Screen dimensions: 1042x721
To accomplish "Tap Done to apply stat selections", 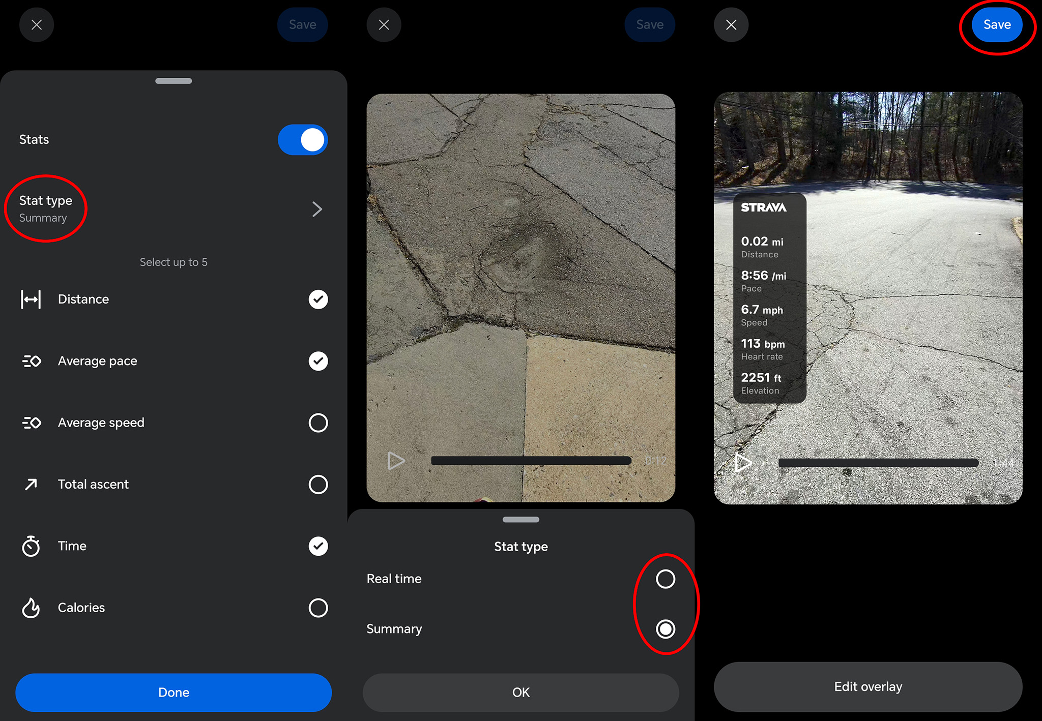I will (x=173, y=692).
